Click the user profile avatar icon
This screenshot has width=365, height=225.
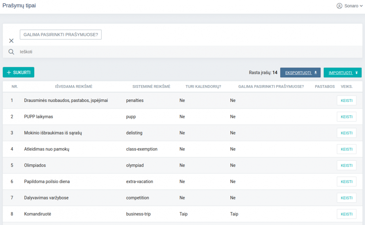(339, 6)
